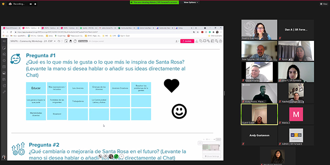This screenshot has width=330, height=165.
Task: Open the frameworks grid tool
Action: click(x=4, y=67)
